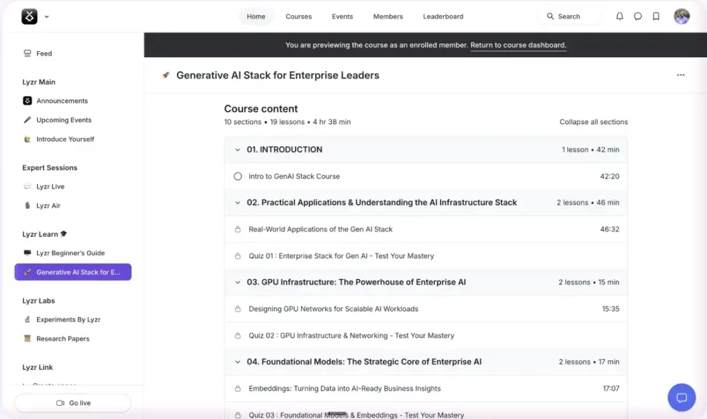Click lock icon for Embeddings lesson
The image size is (707, 419).
tap(238, 389)
